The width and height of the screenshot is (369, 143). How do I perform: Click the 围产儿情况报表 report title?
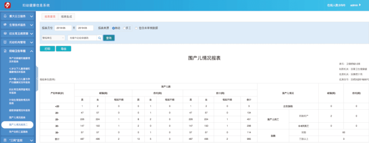(x=204, y=58)
